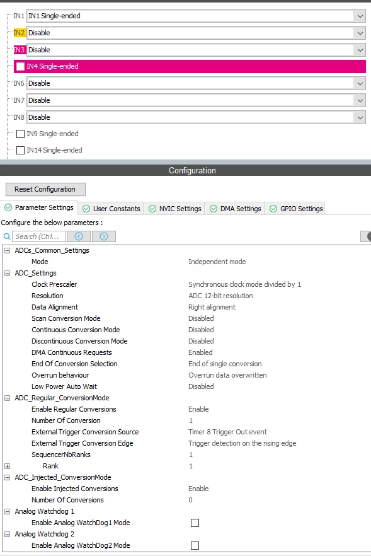The image size is (371, 556).
Task: Open the IN2 Disable dropdown
Action: (x=360, y=33)
